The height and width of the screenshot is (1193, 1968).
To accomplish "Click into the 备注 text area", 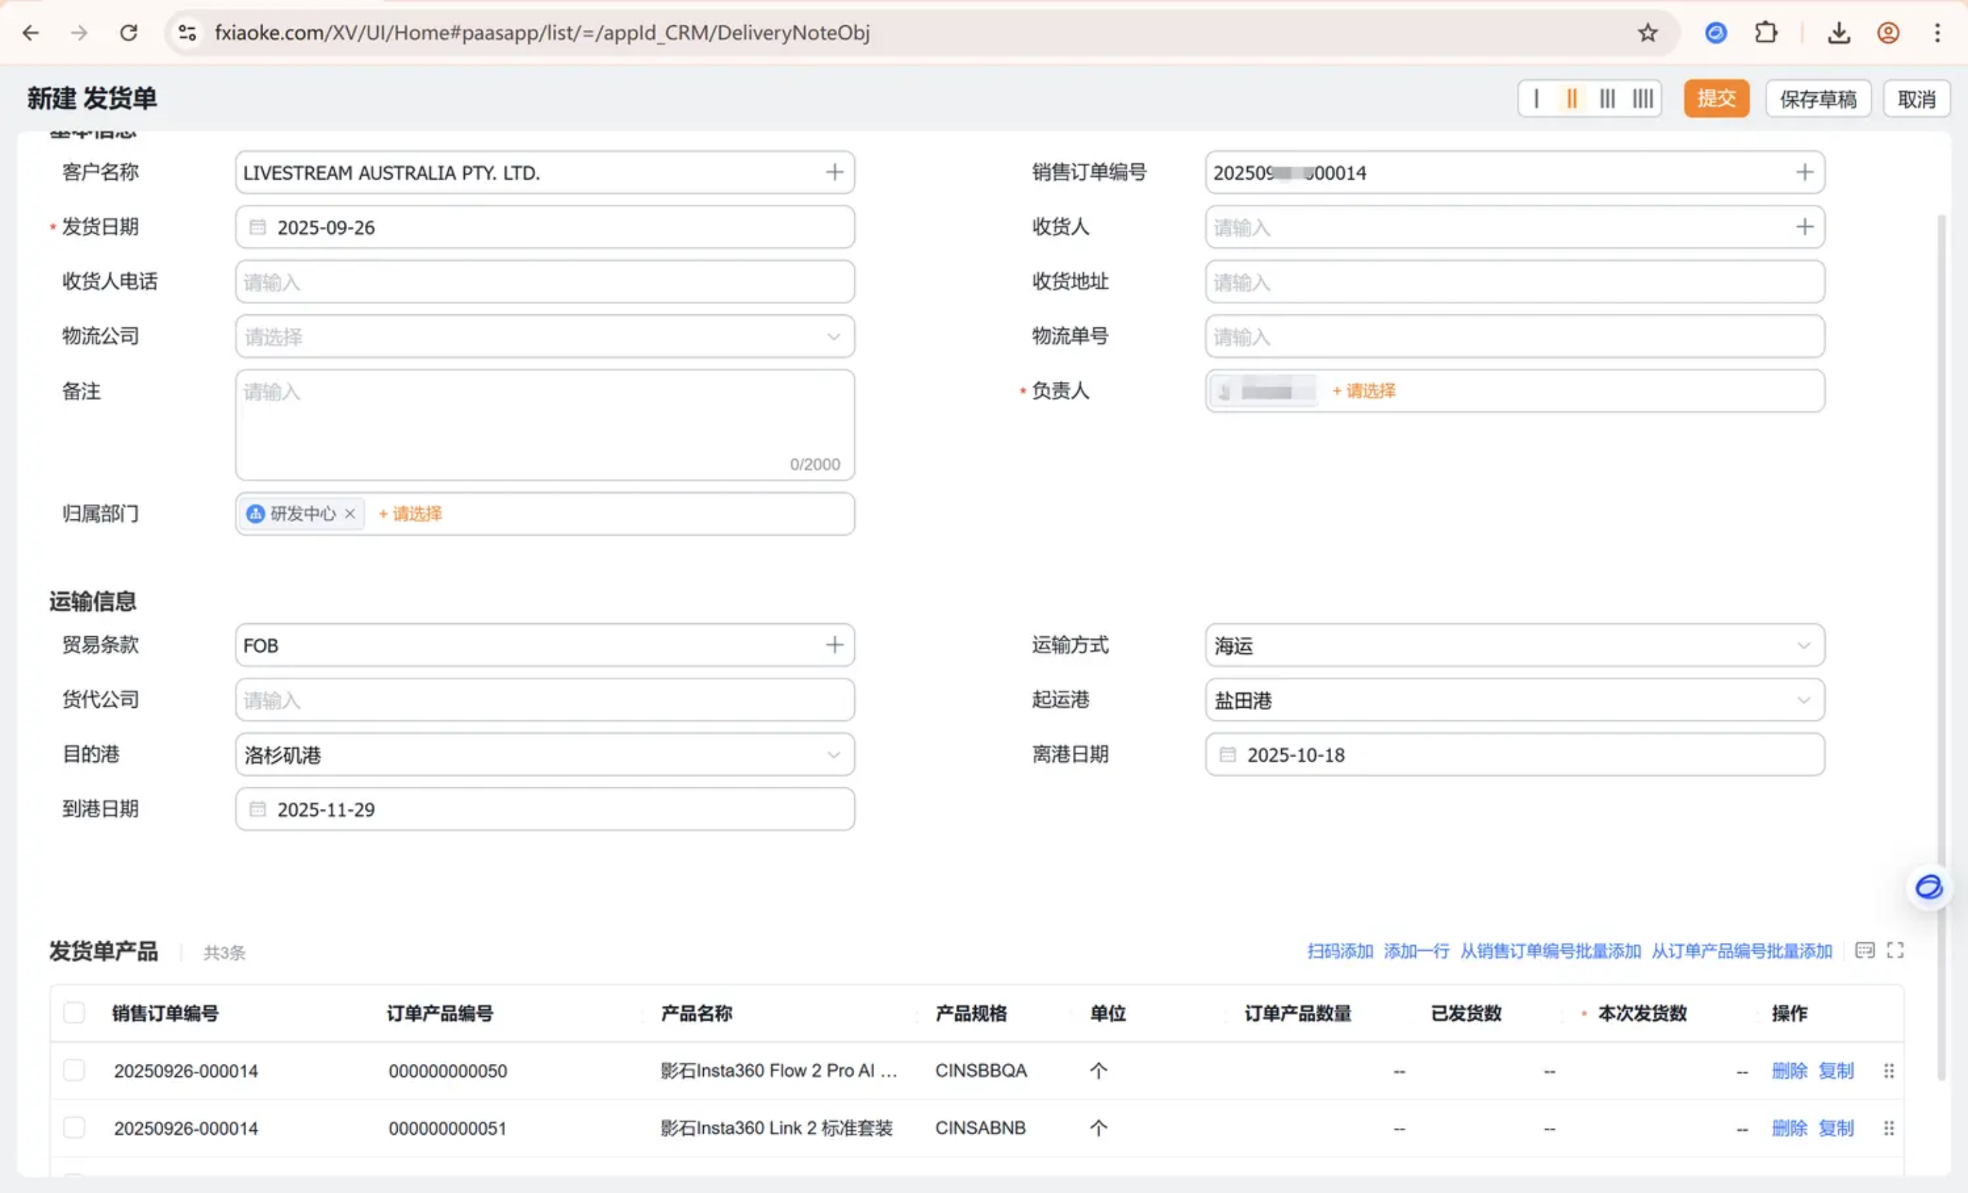I will (x=545, y=423).
